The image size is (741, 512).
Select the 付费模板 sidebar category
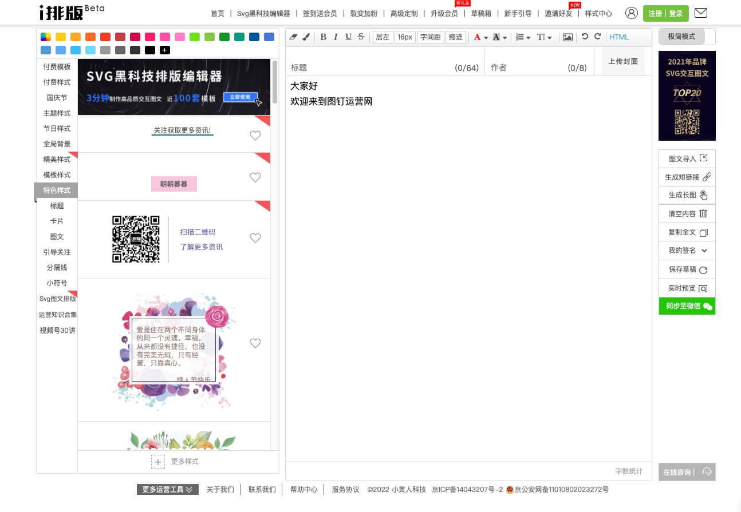[57, 67]
